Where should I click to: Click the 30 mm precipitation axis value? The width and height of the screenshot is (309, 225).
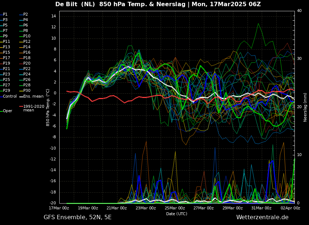[299, 59]
